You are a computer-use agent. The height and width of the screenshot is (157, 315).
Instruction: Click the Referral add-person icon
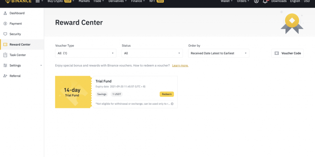[5, 76]
